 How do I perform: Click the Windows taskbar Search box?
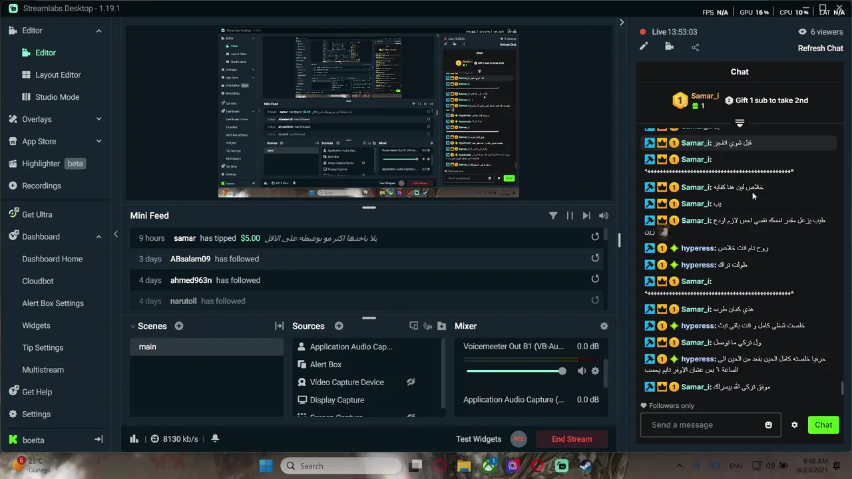[339, 466]
